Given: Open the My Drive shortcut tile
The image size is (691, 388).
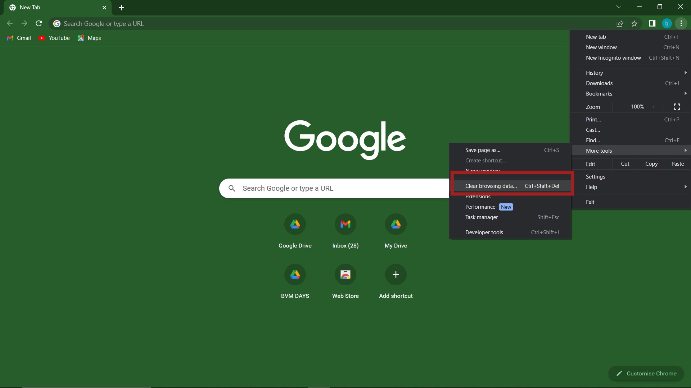Looking at the screenshot, I should pos(396,231).
